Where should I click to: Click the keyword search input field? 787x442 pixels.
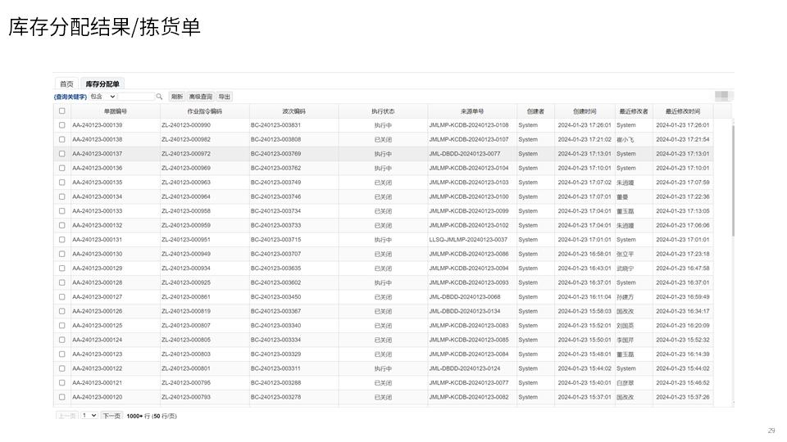point(136,97)
